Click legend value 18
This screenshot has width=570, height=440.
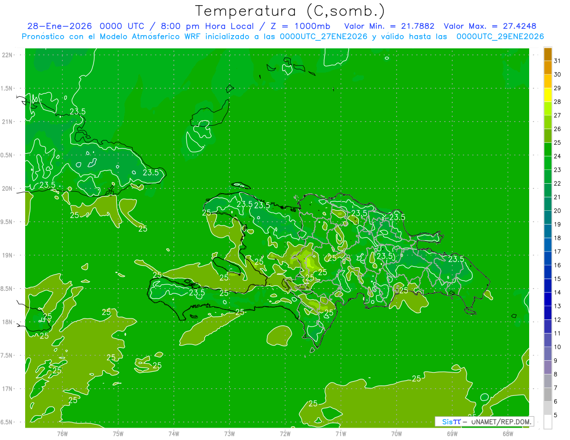558,238
